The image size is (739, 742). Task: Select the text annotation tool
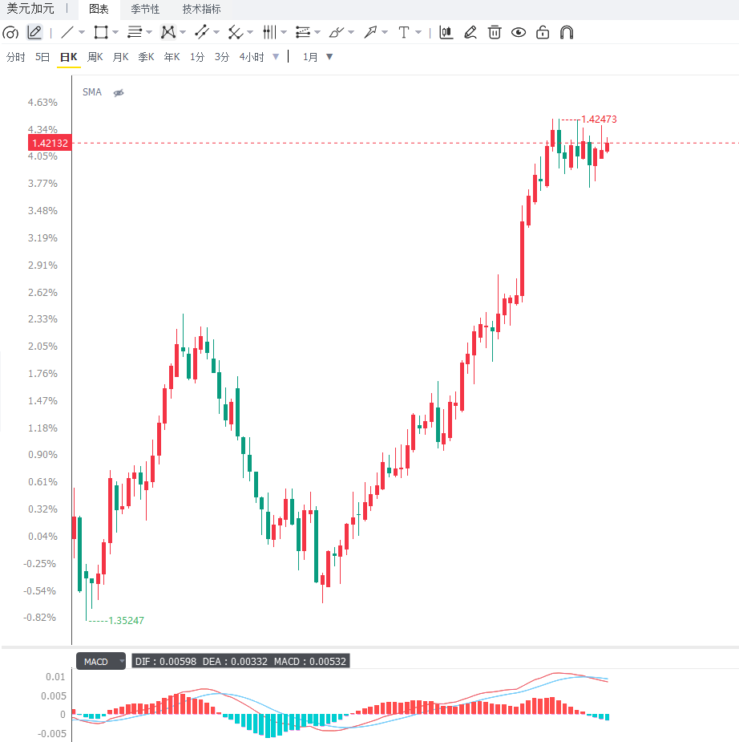click(x=403, y=33)
